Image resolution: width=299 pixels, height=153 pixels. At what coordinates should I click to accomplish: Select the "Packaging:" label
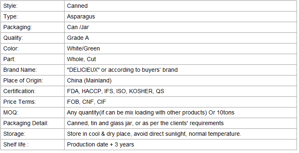[18, 27]
